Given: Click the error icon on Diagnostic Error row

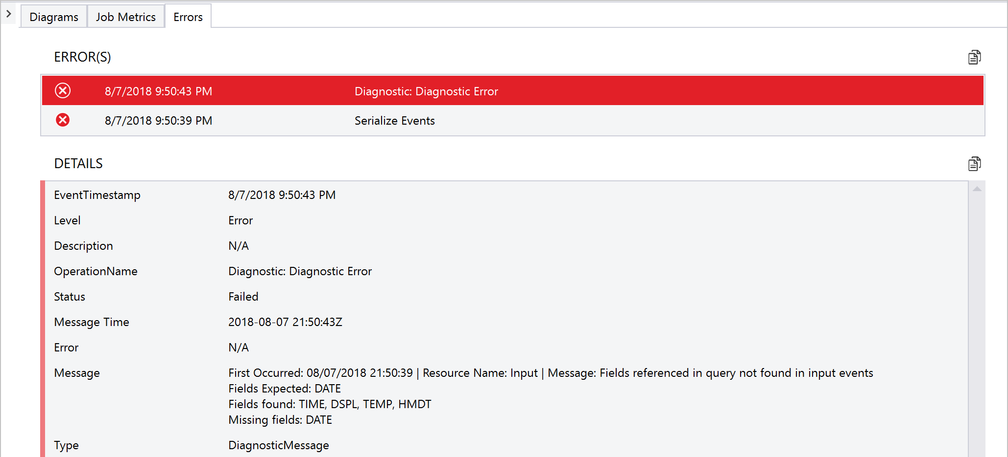Looking at the screenshot, I should coord(63,91).
